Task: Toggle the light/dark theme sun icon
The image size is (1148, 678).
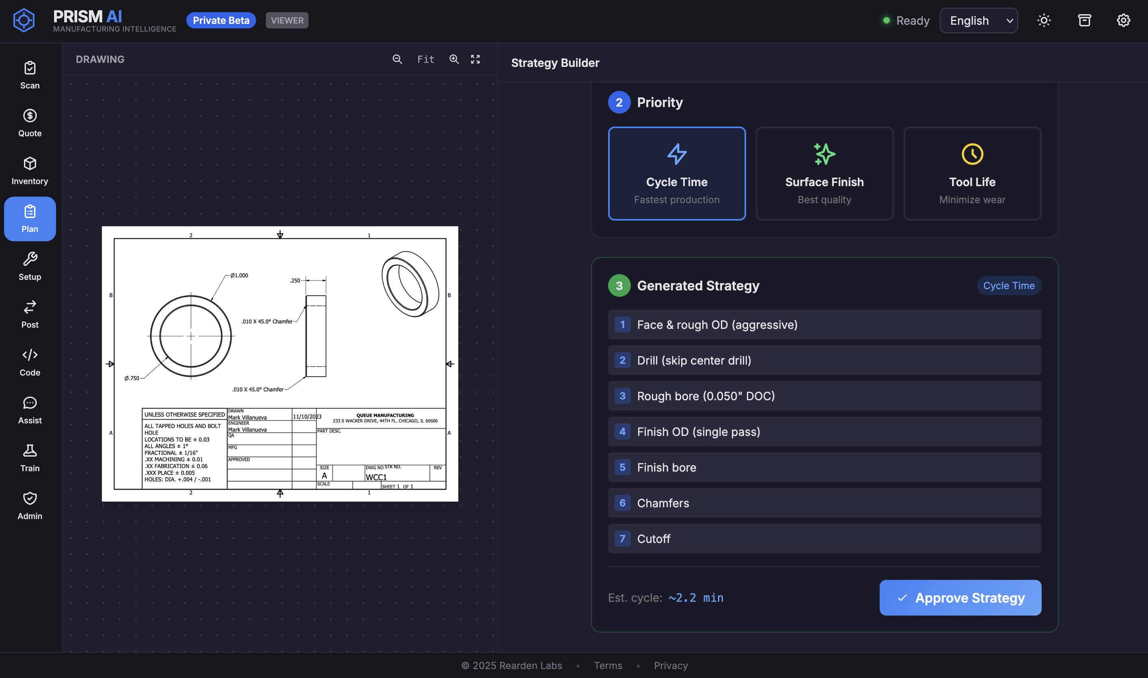Action: [1044, 21]
